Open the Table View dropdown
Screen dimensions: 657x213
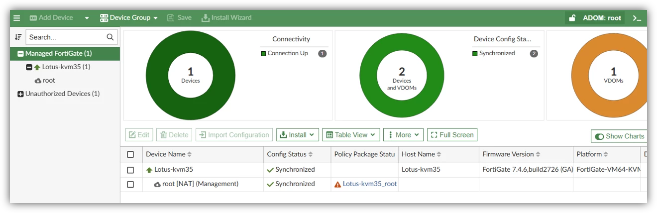(351, 135)
